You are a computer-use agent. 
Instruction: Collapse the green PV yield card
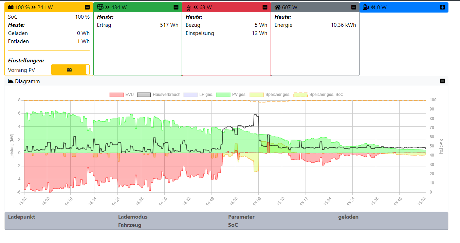(x=176, y=7)
